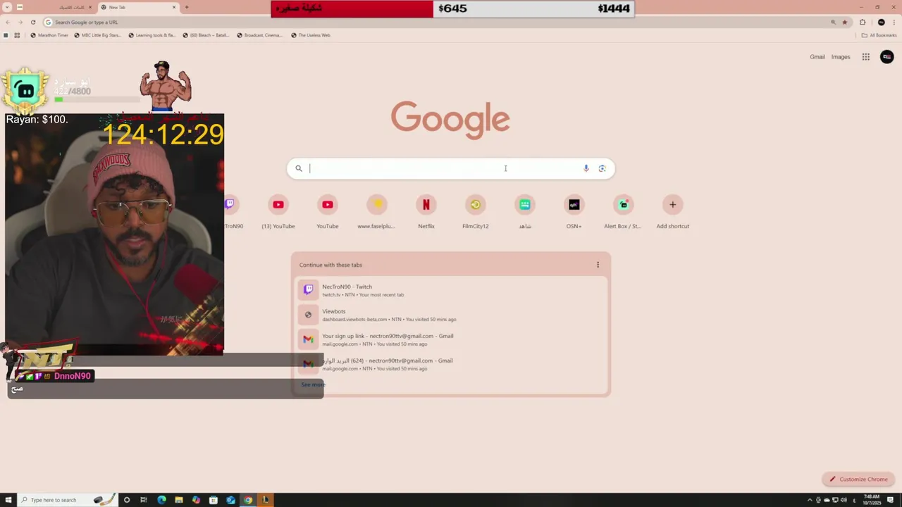Open The Useless Web bookmark
Screen dimensions: 902x507
311,35
